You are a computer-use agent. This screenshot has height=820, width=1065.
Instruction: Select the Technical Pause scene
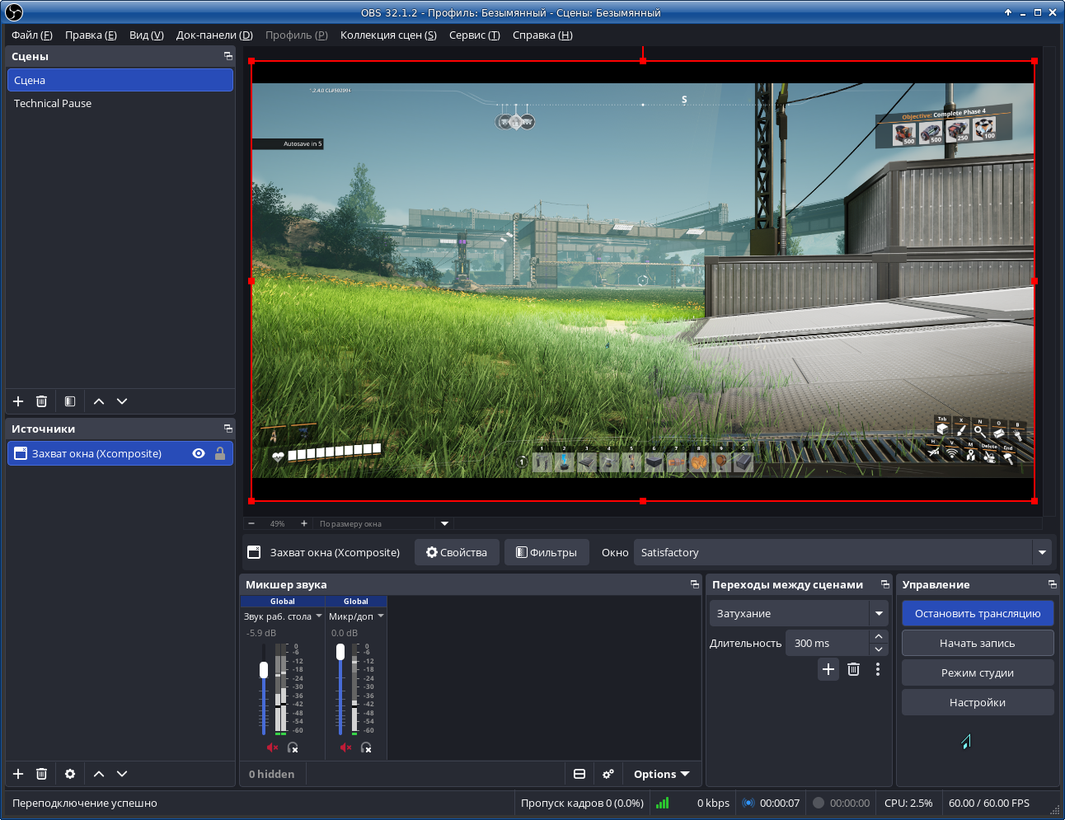click(120, 103)
